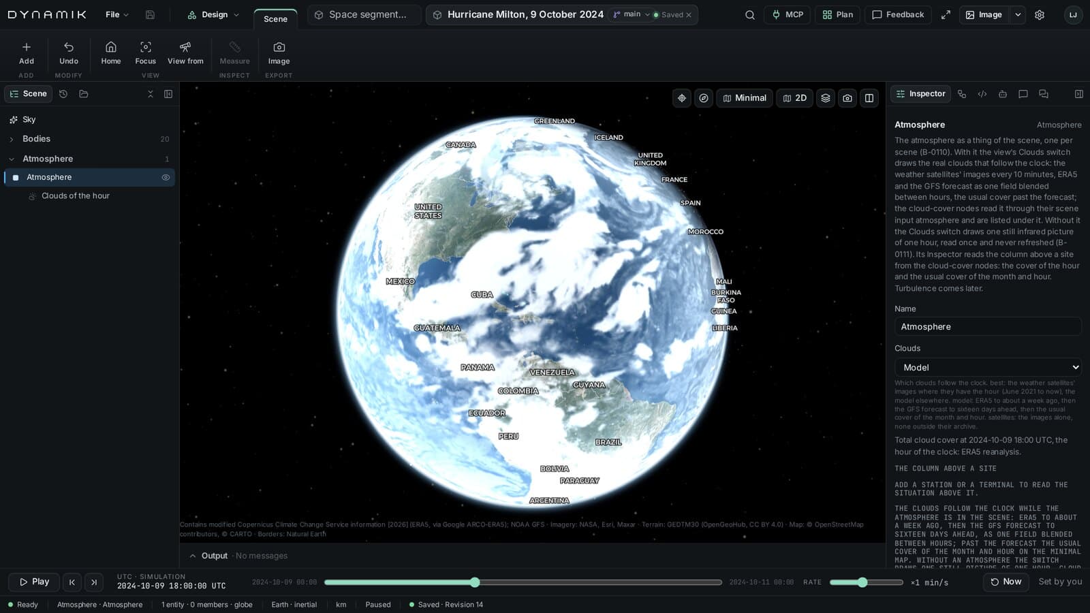Open the code brackets tab icon
Image resolution: width=1090 pixels, height=613 pixels.
(982, 94)
